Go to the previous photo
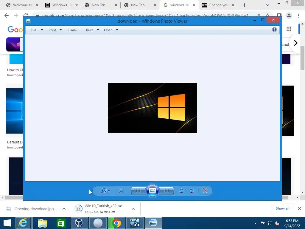 pos(138,191)
